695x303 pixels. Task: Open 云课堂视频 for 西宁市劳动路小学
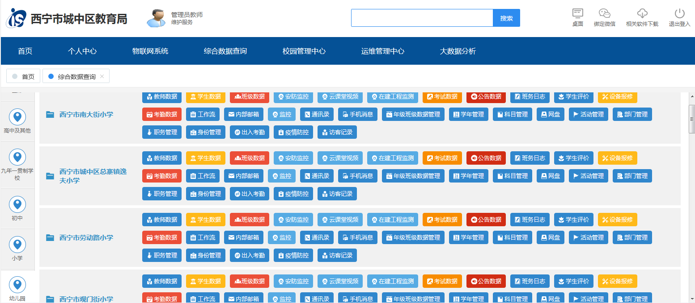coord(340,220)
